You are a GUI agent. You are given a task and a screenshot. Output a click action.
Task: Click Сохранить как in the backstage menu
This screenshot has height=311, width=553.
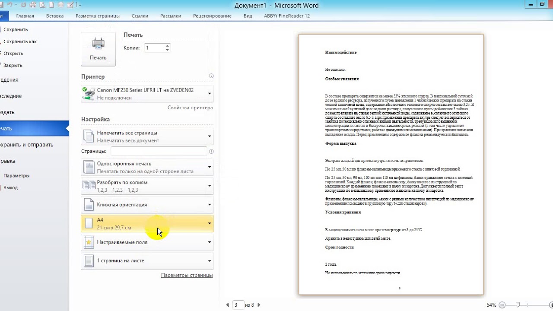pyautogui.click(x=20, y=41)
